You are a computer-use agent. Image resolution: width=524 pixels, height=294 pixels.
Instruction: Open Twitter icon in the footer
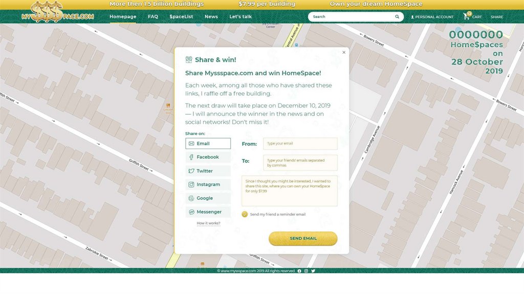(x=313, y=271)
